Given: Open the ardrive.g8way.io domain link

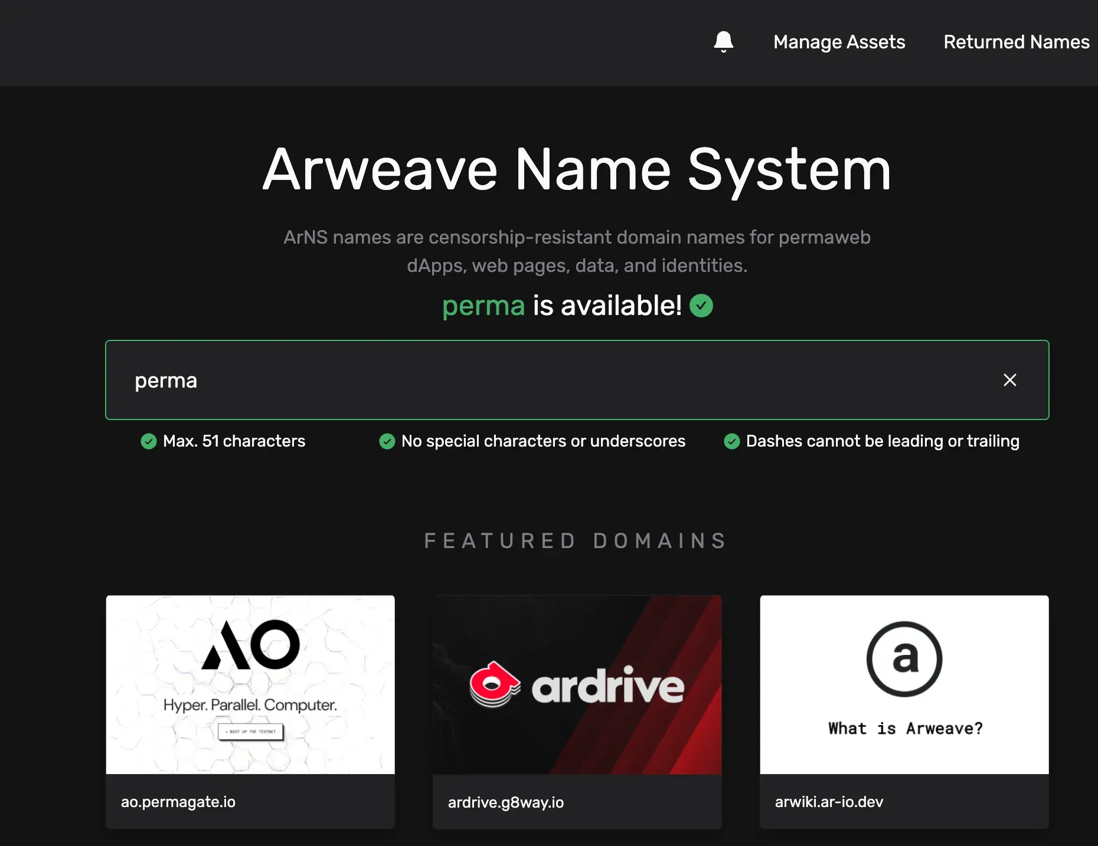Looking at the screenshot, I should tap(506, 802).
